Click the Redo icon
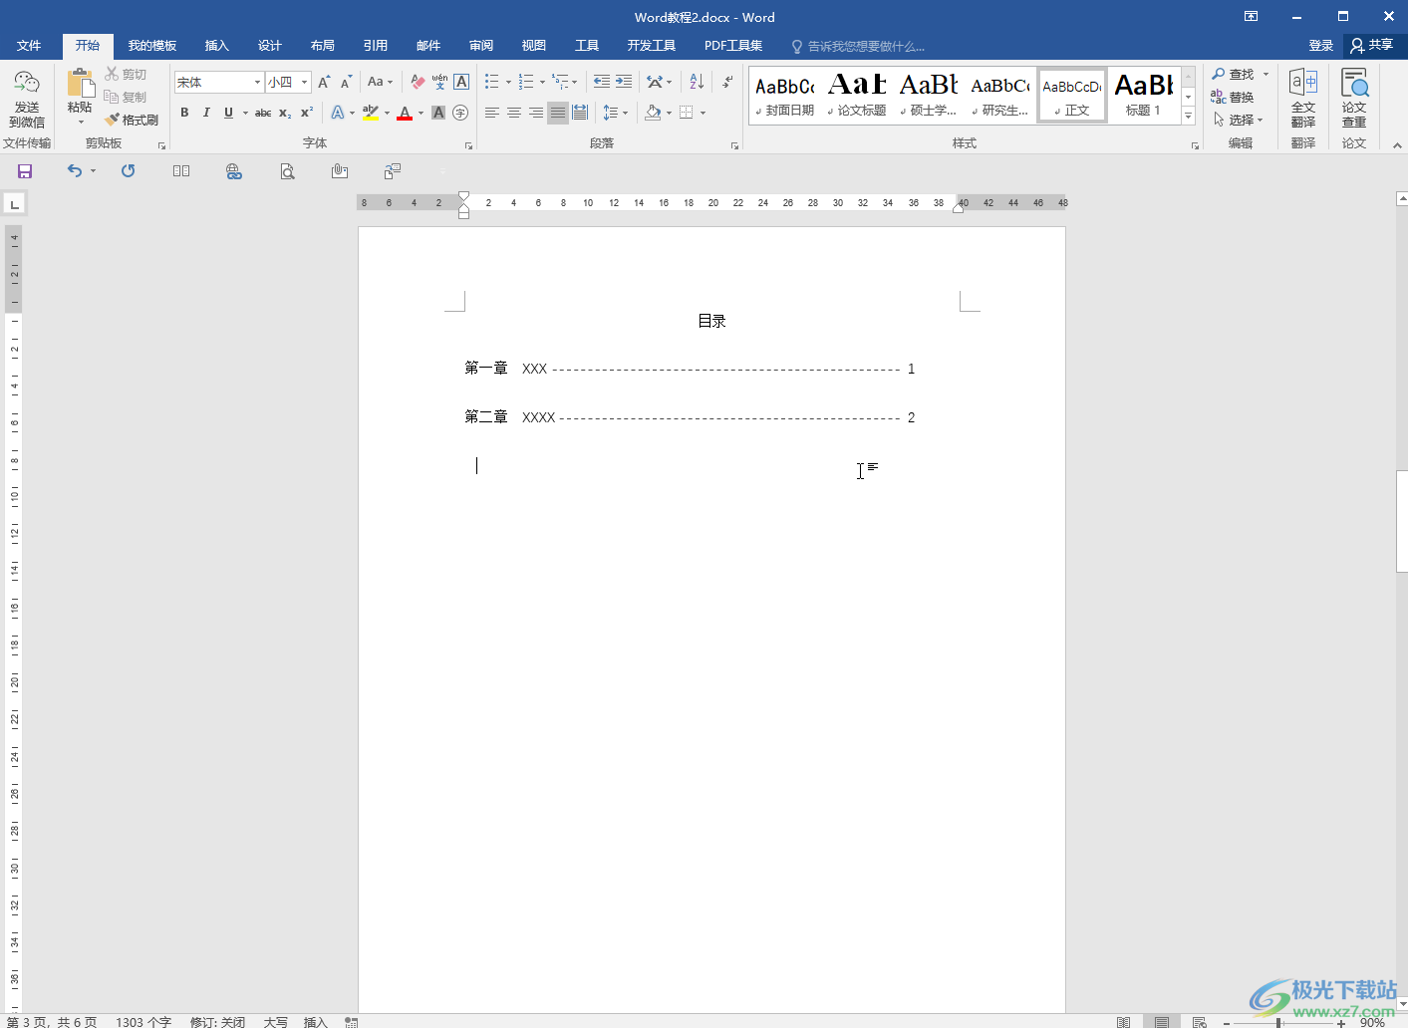The height and width of the screenshot is (1028, 1408). click(128, 171)
